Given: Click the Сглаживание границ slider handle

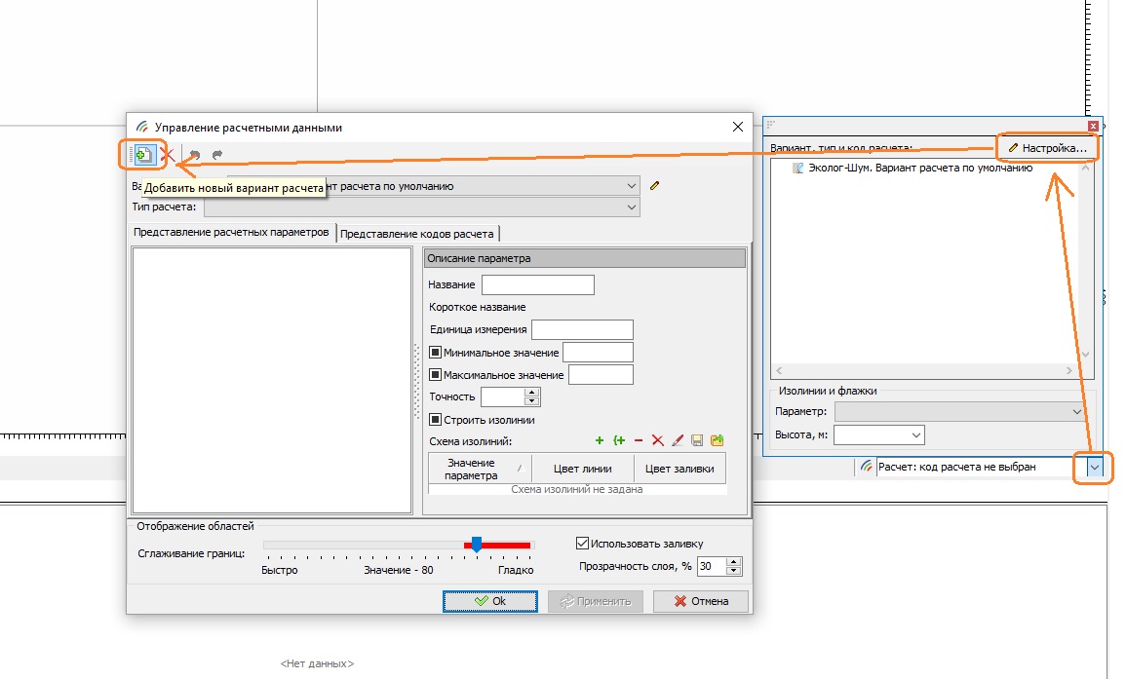Looking at the screenshot, I should click(476, 544).
